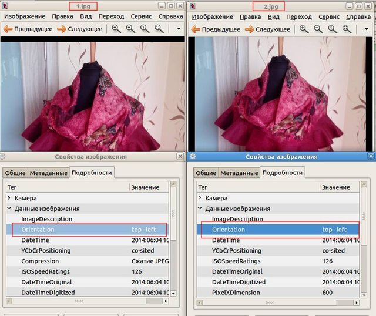Click vertical scrollbar up arrow in left dialog
This screenshot has height=316, width=376.
click(173, 184)
